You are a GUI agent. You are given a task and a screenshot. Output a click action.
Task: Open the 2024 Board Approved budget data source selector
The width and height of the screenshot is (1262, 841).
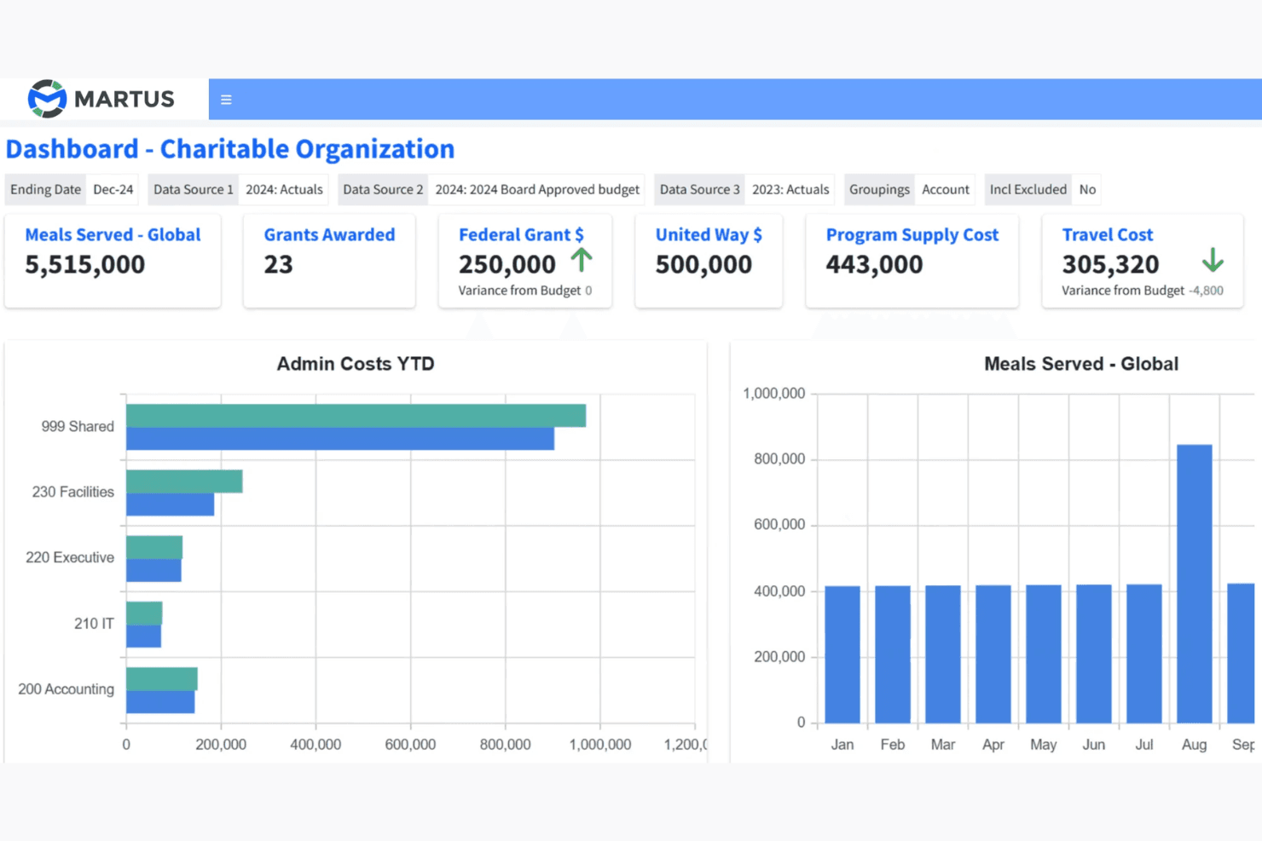[537, 189]
